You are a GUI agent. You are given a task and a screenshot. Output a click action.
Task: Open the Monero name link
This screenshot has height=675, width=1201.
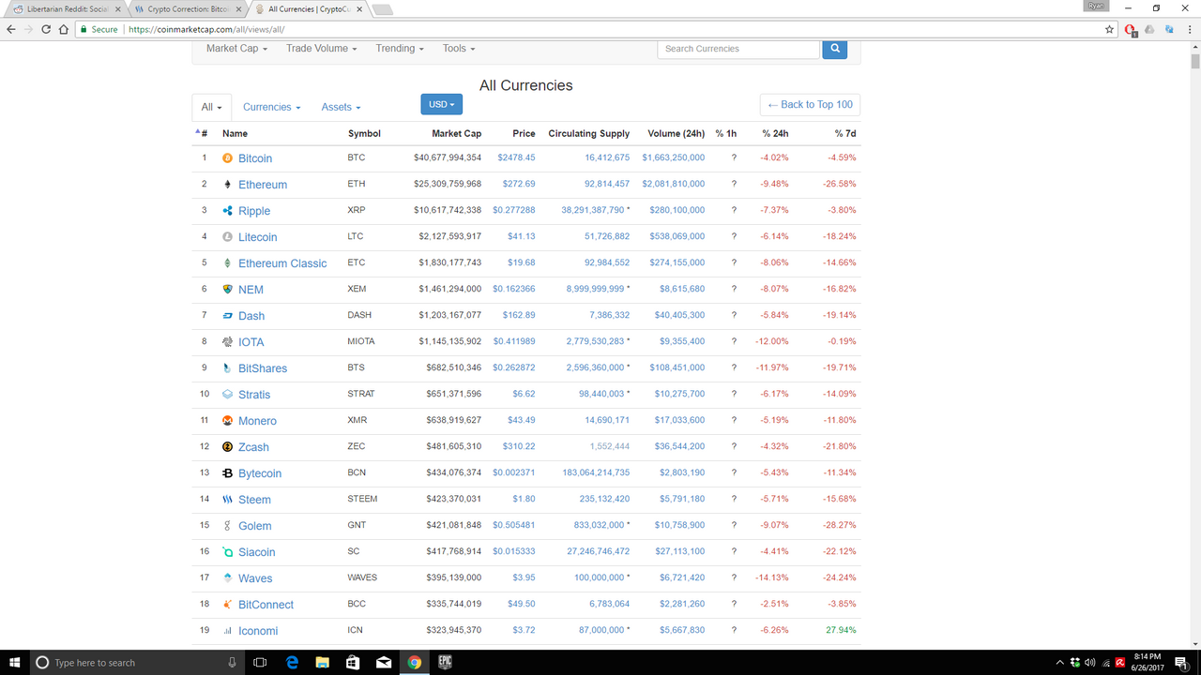[x=257, y=421]
